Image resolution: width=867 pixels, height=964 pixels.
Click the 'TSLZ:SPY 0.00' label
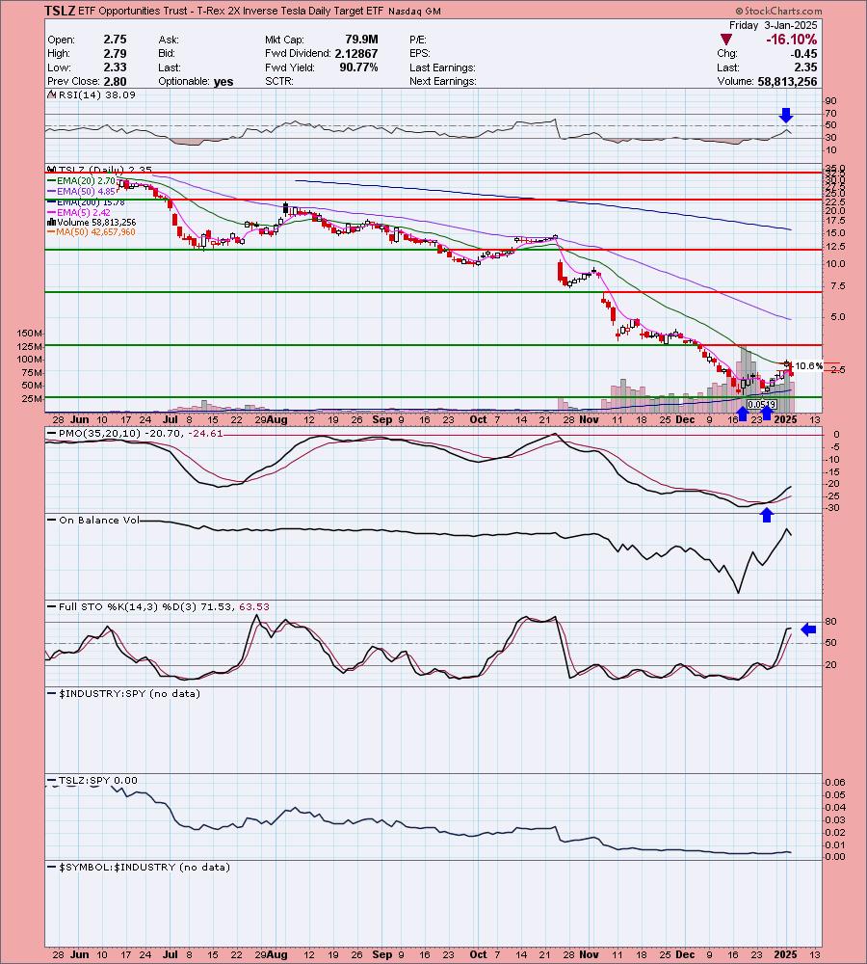[97, 780]
